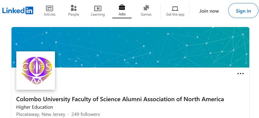Click the Get the app laptop icon

pyautogui.click(x=175, y=8)
